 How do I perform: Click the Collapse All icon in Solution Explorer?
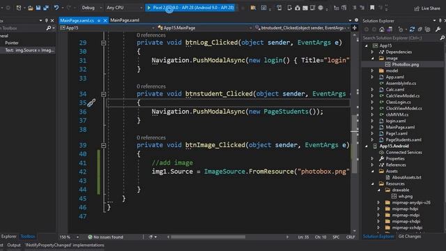point(420,29)
